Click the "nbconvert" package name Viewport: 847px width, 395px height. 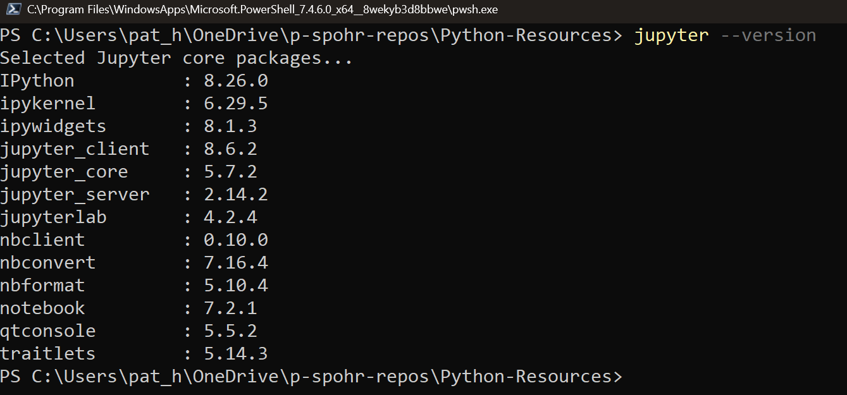coord(48,263)
